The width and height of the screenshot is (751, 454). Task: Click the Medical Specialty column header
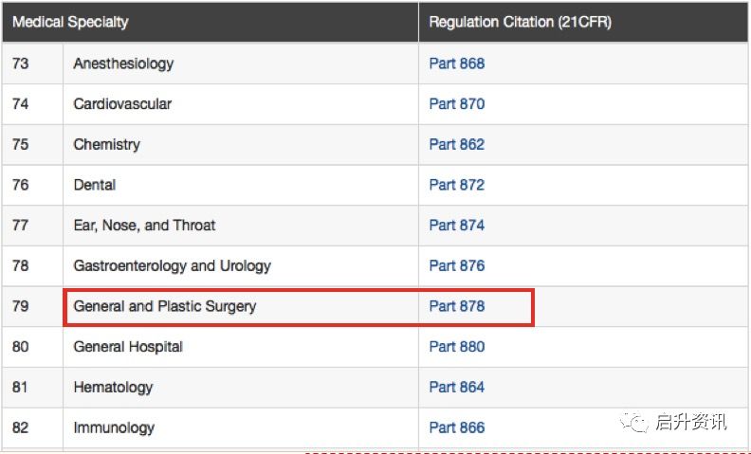point(70,22)
